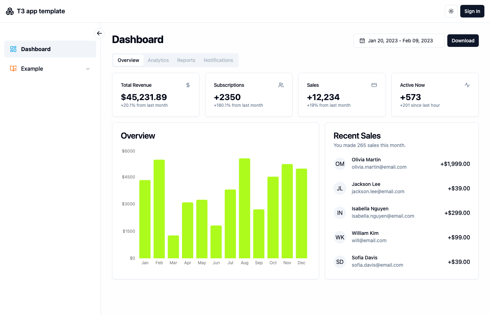Select the Dashboard grid icon in sidebar
This screenshot has width=490, height=315.
click(x=13, y=49)
